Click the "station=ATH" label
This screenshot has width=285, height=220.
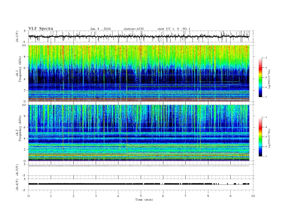pos(134,29)
